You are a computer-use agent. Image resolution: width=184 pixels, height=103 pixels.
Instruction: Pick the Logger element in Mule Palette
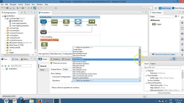coord(157,24)
